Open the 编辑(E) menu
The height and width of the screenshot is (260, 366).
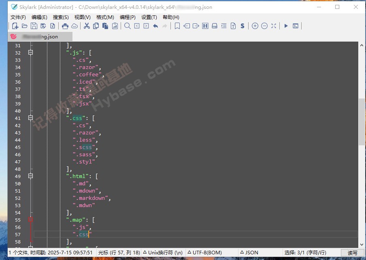click(x=39, y=17)
